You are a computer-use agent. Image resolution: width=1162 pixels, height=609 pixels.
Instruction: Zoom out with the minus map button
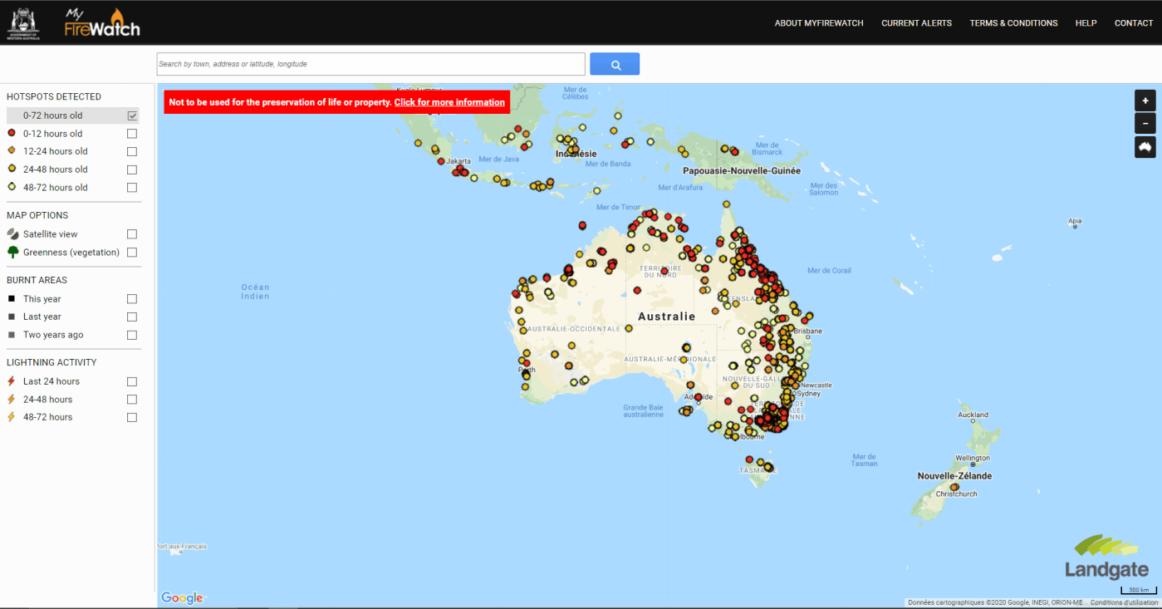tap(1145, 124)
